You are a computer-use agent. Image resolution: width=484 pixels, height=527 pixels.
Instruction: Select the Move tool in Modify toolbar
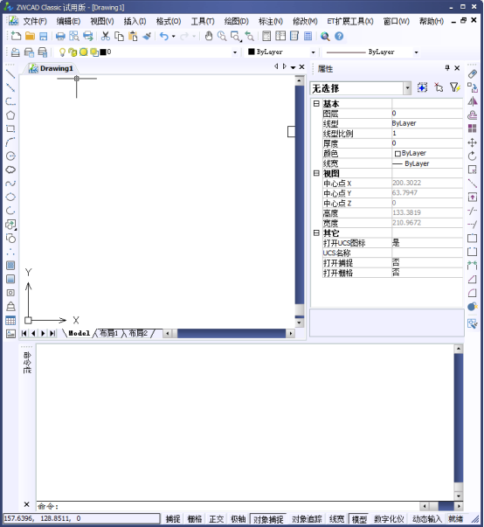point(473,142)
